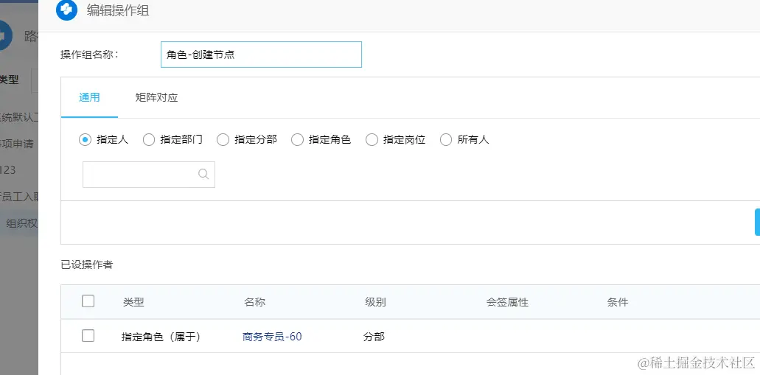Viewport: 760px width, 375px height.
Task: Click the blue logo icon beside 编辑操作组
Action: [66, 10]
